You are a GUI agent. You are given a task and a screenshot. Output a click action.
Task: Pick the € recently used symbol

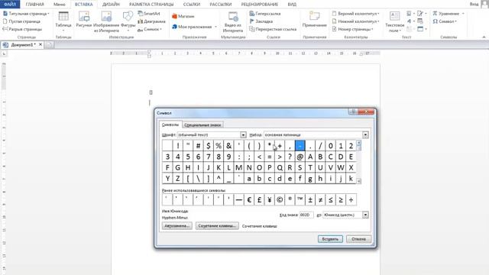[249, 200]
